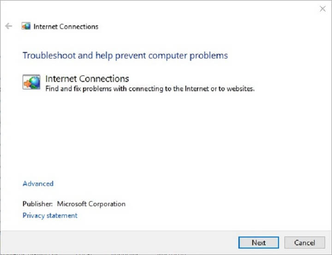The height and width of the screenshot is (255, 332).
Task: Select the Internet Connections troubleshooter name label
Action: [x=87, y=79]
